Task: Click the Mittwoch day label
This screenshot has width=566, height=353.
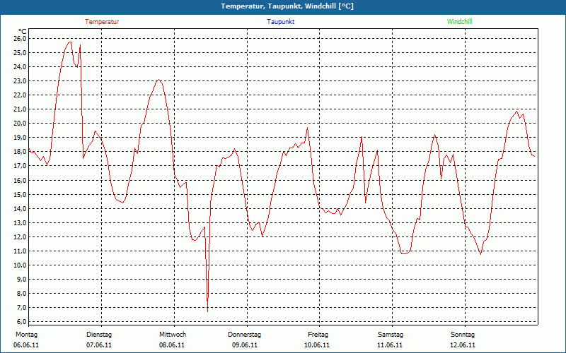Action: [173, 335]
